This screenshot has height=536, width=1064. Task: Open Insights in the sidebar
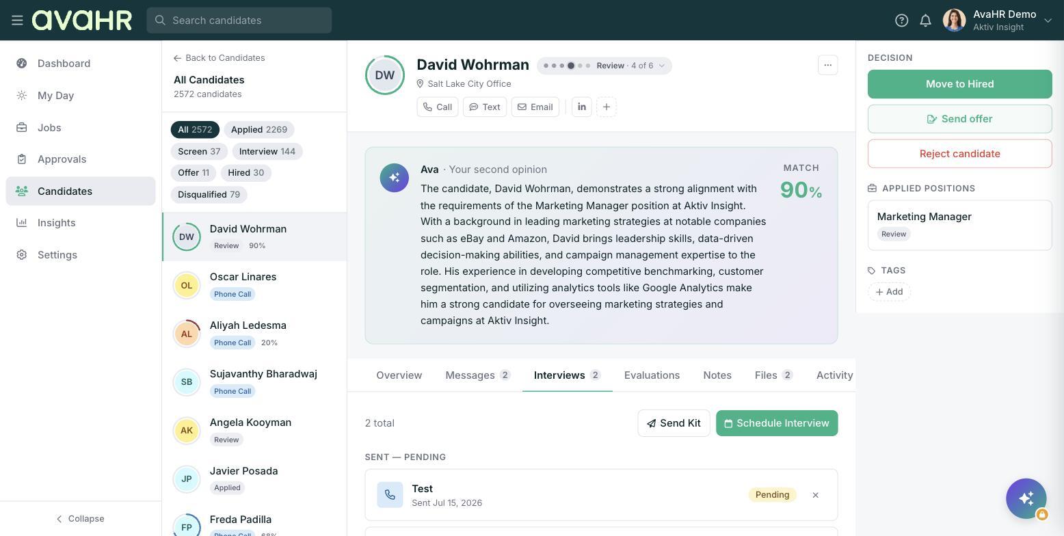point(81,223)
